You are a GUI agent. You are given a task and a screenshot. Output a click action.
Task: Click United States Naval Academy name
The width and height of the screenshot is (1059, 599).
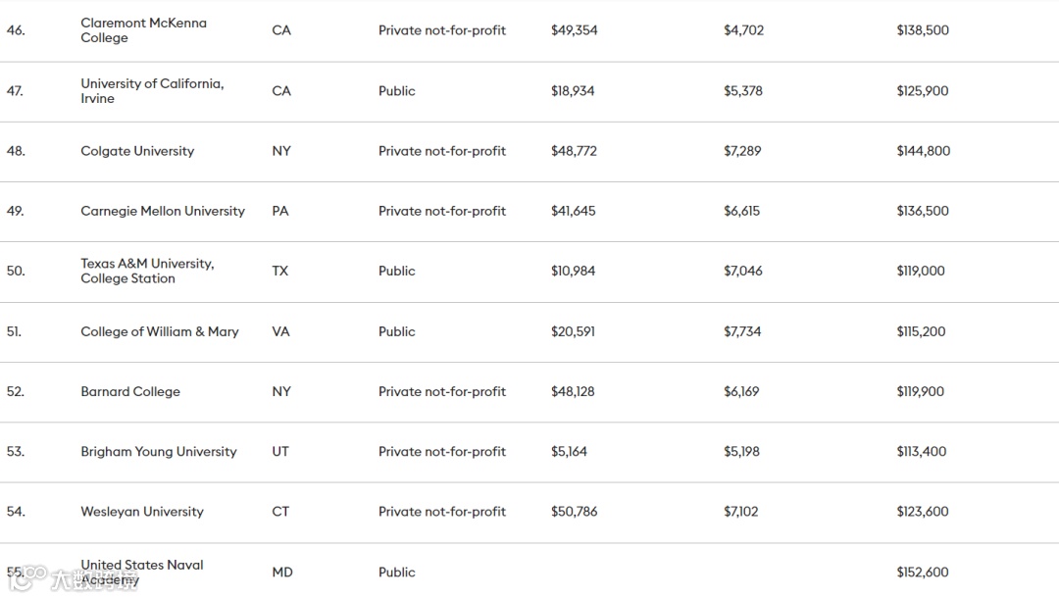pos(142,572)
